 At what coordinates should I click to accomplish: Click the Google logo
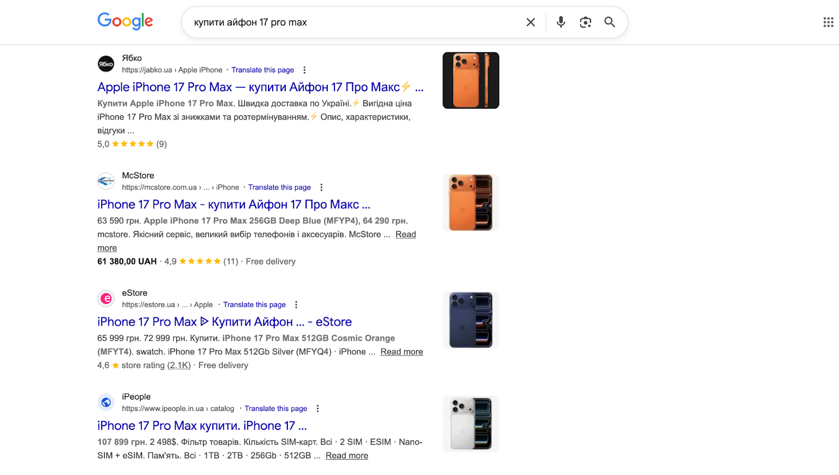[x=125, y=21]
